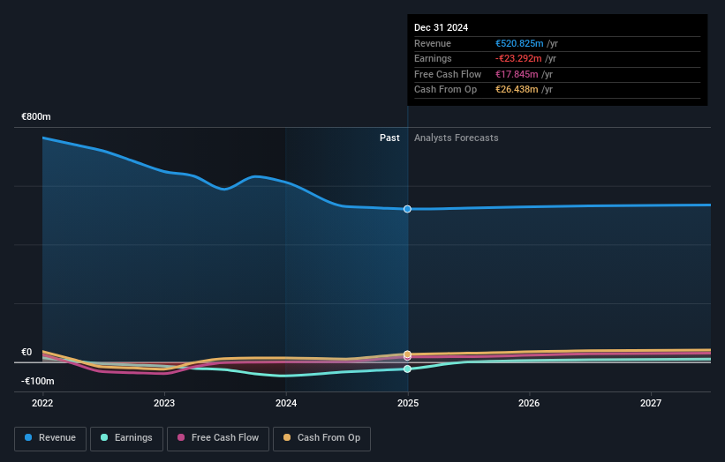
Task: Toggle the Revenue legend button
Action: (x=50, y=438)
